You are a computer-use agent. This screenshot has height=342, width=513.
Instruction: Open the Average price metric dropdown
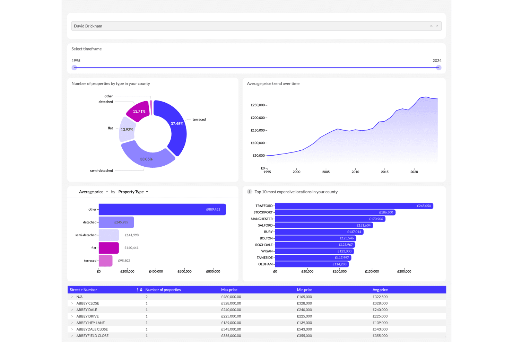(x=93, y=192)
